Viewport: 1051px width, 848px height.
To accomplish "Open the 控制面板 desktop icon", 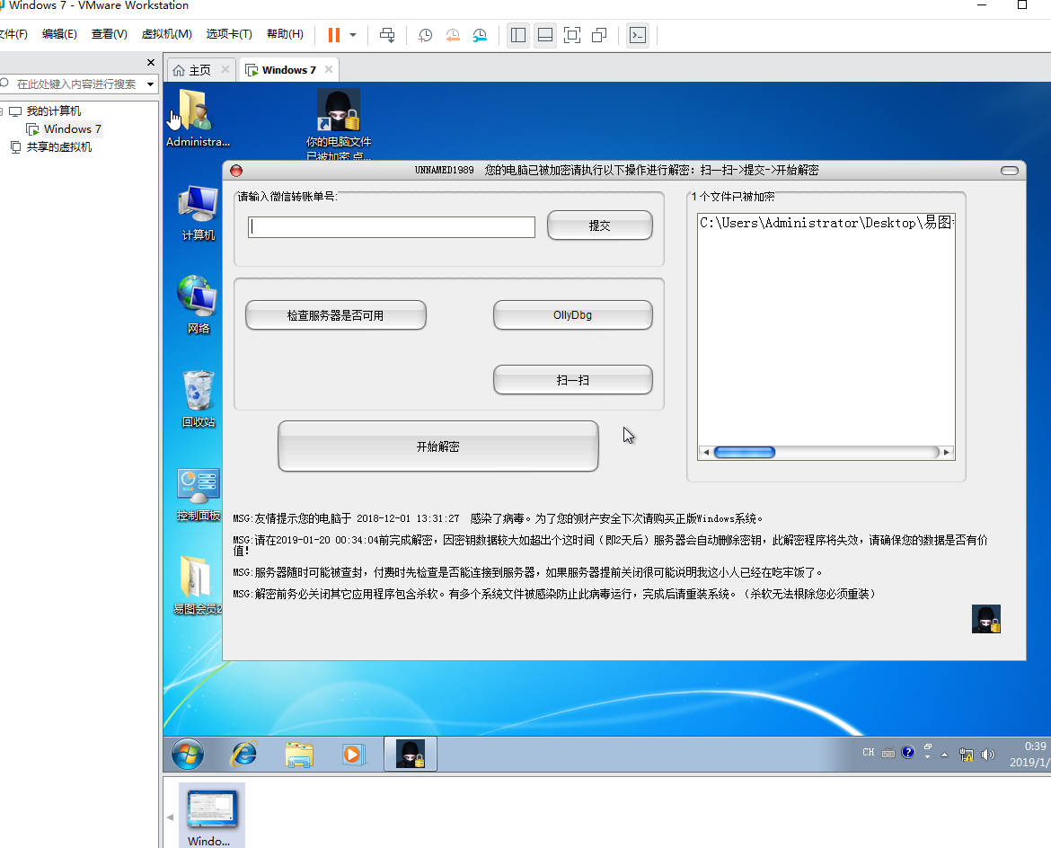I will (199, 495).
